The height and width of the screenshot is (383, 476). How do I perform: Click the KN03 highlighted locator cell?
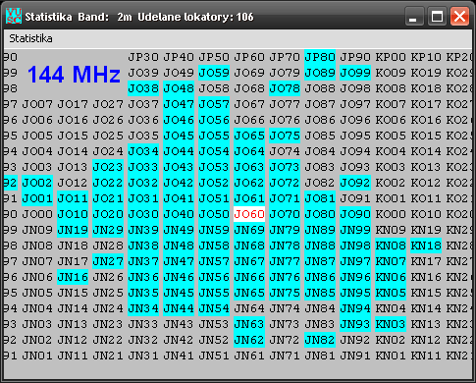[391, 324]
